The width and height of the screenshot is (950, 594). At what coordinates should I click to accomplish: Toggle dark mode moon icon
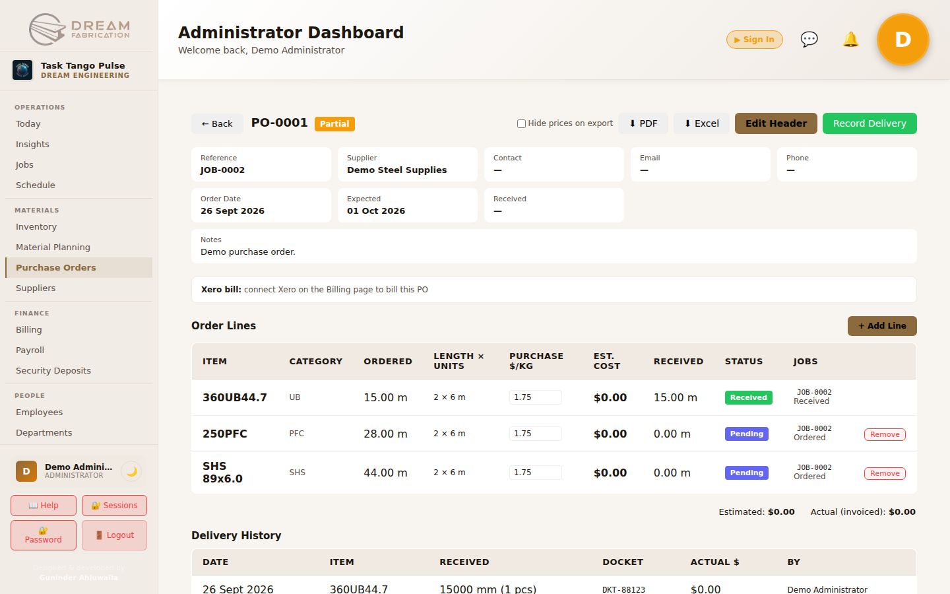point(132,471)
